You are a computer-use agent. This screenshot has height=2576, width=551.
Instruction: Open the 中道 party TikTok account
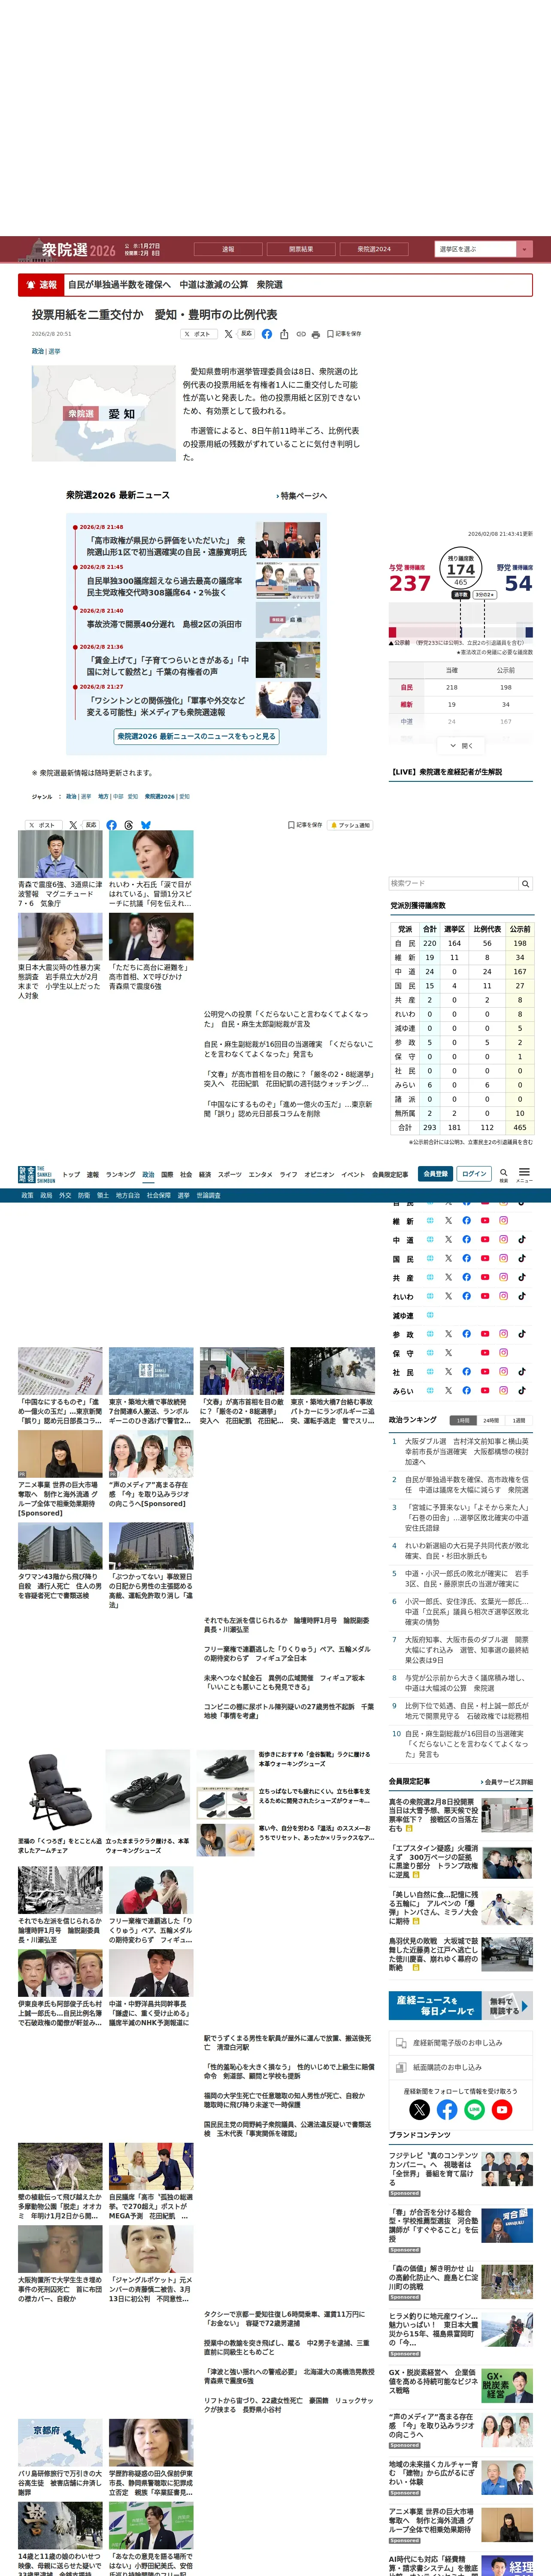click(521, 1240)
